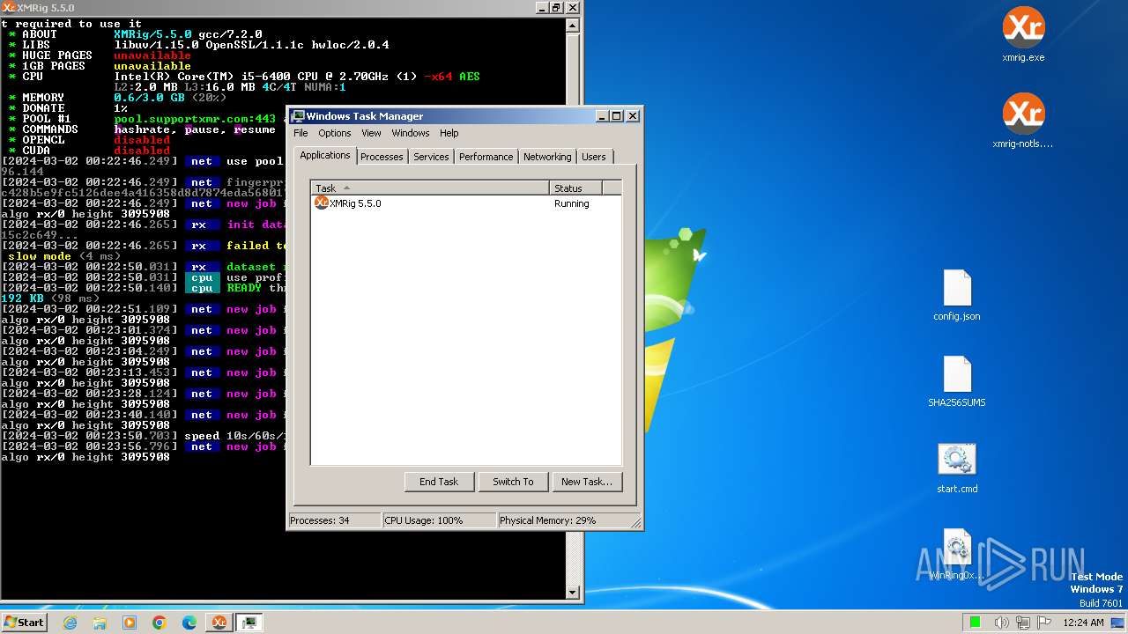Image resolution: width=1128 pixels, height=634 pixels.
Task: Click the Start button on taskbar
Action: pos(24,623)
